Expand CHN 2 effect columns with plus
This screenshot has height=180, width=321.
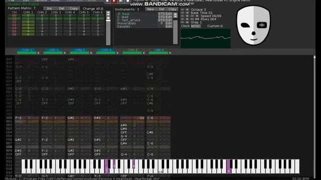pos(65,53)
